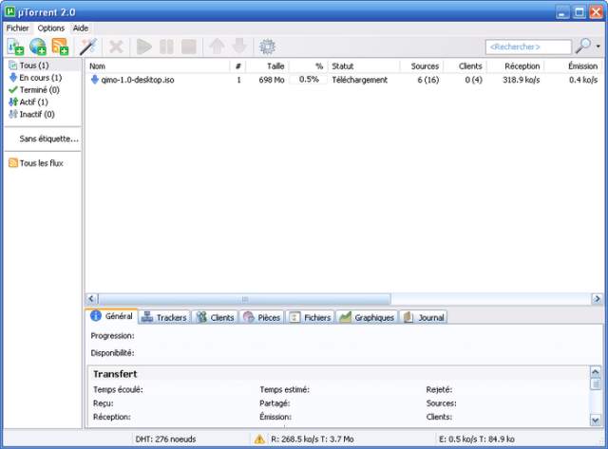Click the Create New Torrent wand icon
This screenshot has width=608, height=449.
[x=88, y=47]
